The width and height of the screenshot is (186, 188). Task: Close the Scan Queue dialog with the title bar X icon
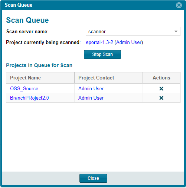[x=179, y=5]
